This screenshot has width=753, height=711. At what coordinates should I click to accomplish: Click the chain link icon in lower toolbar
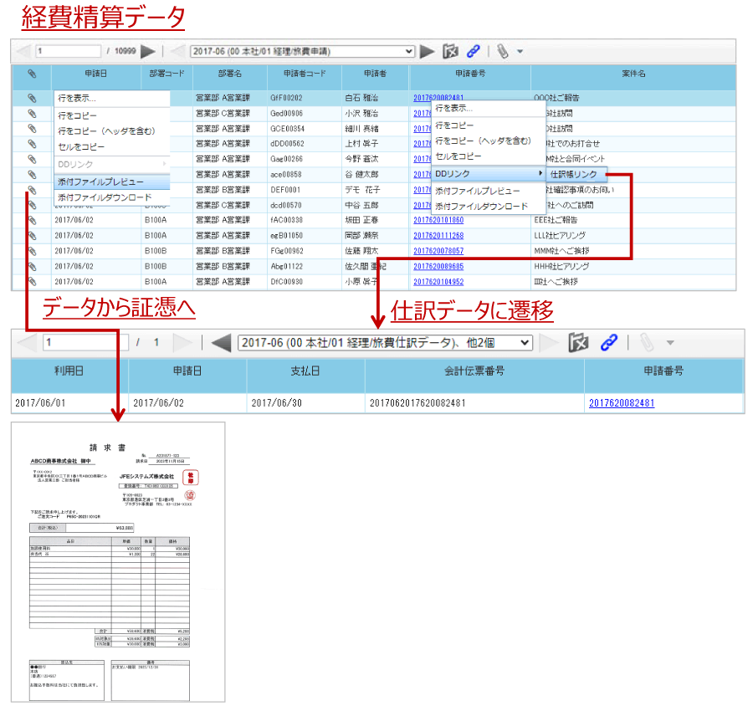coord(609,342)
